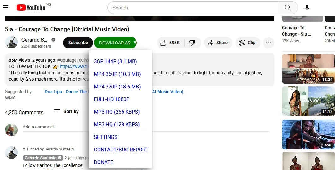Share the video
The height and width of the screenshot is (170, 335).
coord(218,42)
